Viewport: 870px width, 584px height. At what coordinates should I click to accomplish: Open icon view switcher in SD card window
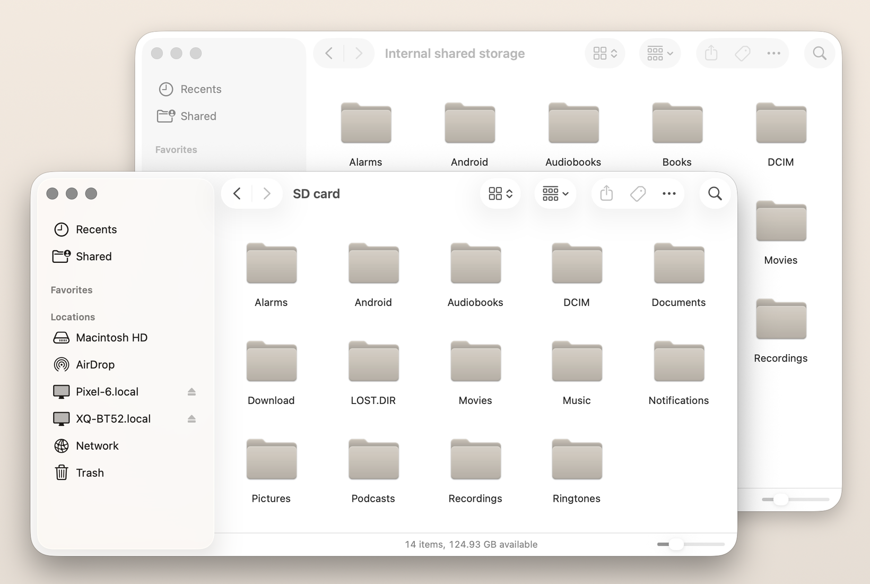[500, 194]
